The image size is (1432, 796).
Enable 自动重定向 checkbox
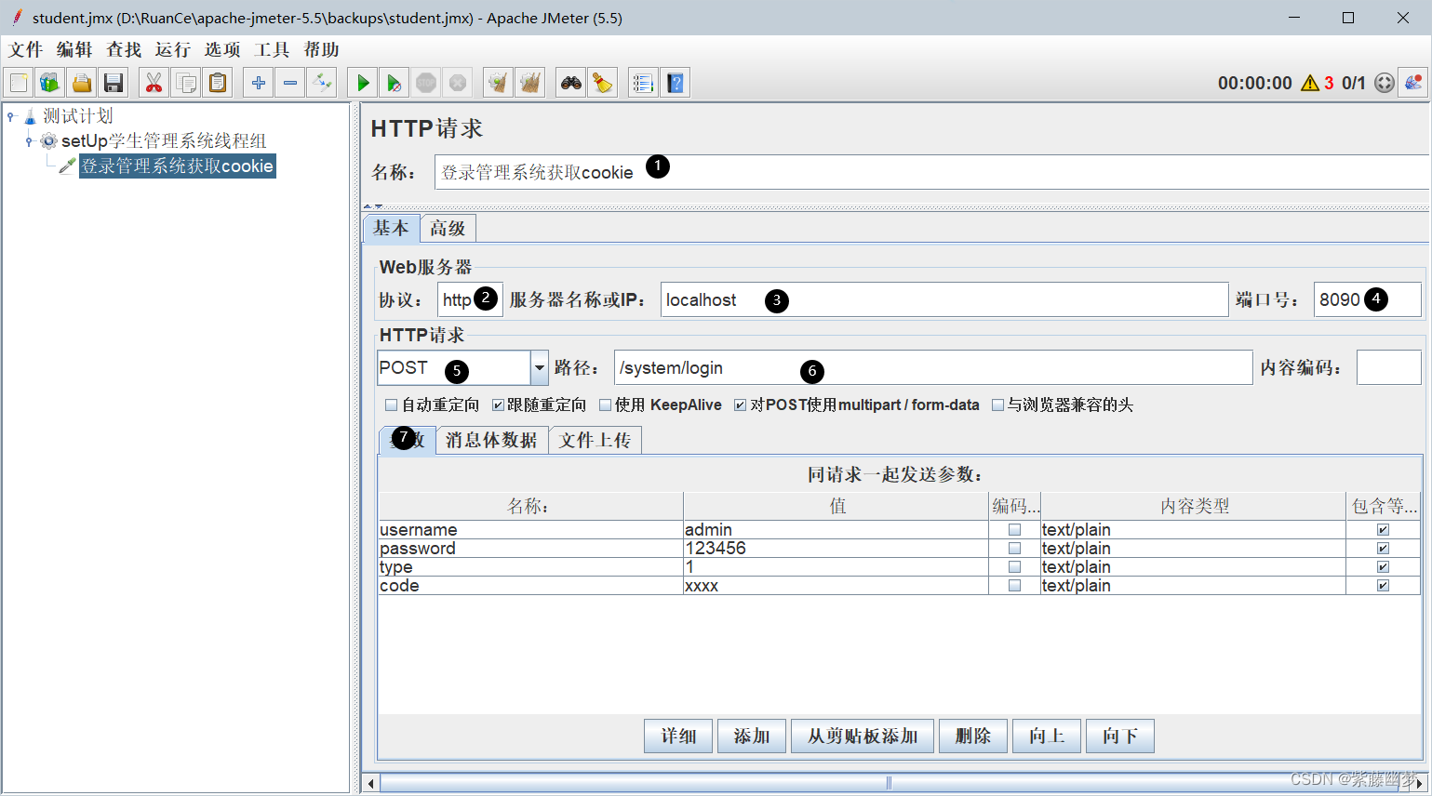click(392, 405)
